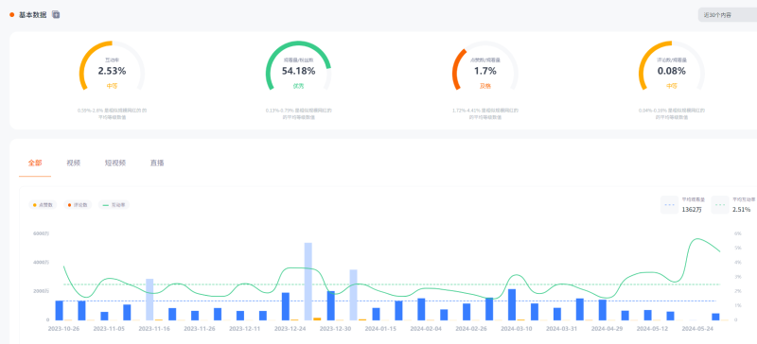The height and width of the screenshot is (344, 757).
Task: Open the 短视频 tab
Action: [x=115, y=163]
